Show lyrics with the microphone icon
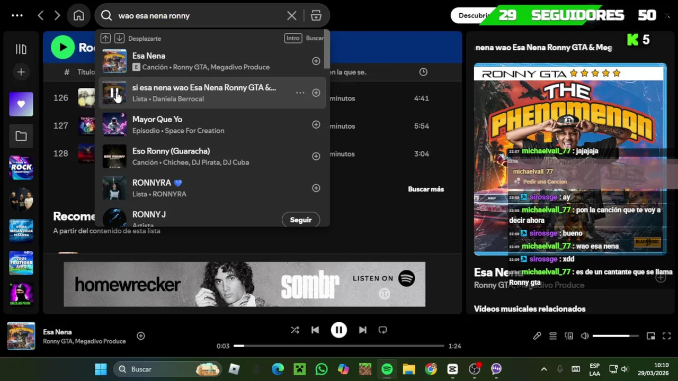 click(537, 336)
